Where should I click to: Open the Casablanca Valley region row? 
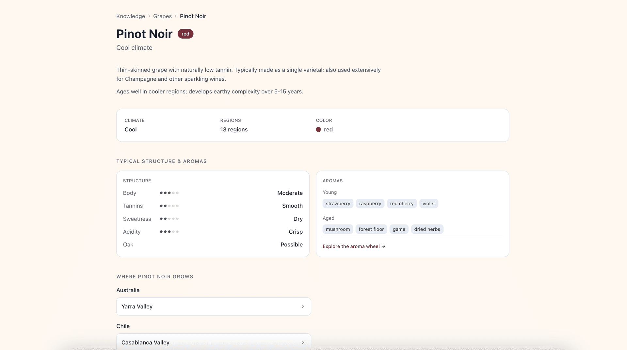[214, 342]
